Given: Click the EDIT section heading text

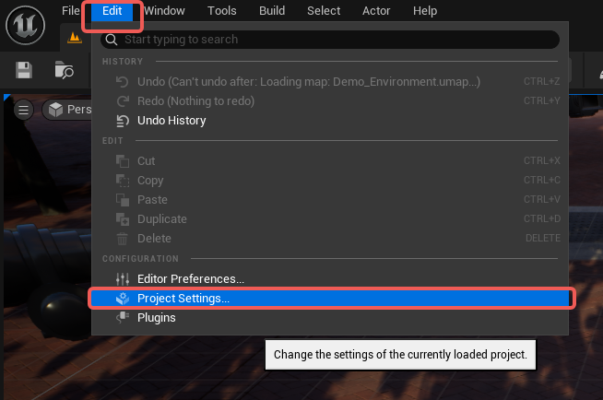Looking at the screenshot, I should point(112,141).
